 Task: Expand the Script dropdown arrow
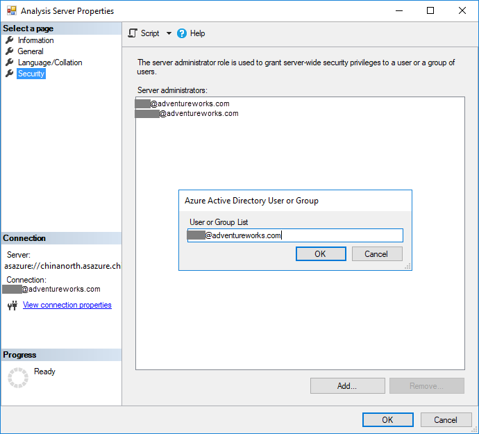(169, 33)
